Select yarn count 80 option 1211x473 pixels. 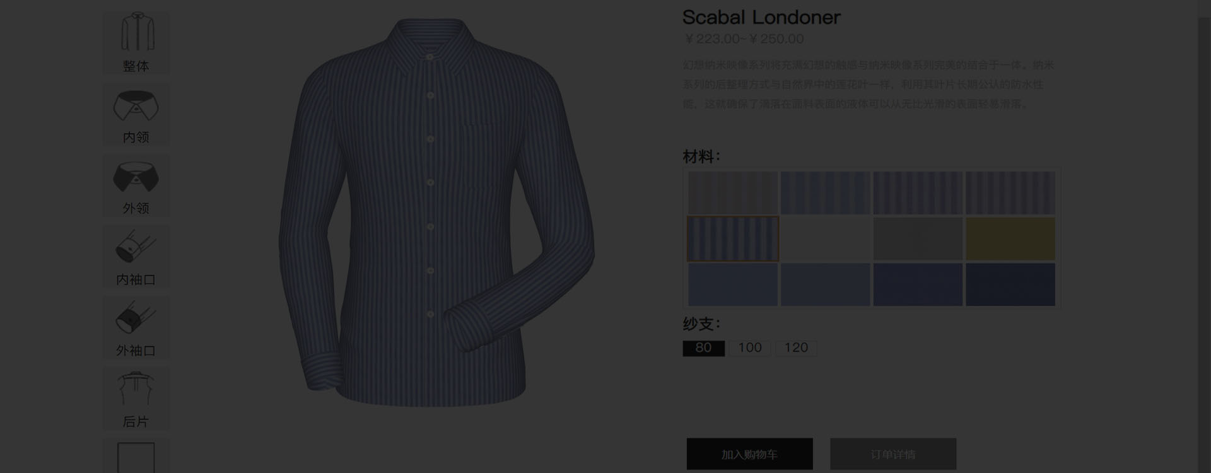coord(703,348)
